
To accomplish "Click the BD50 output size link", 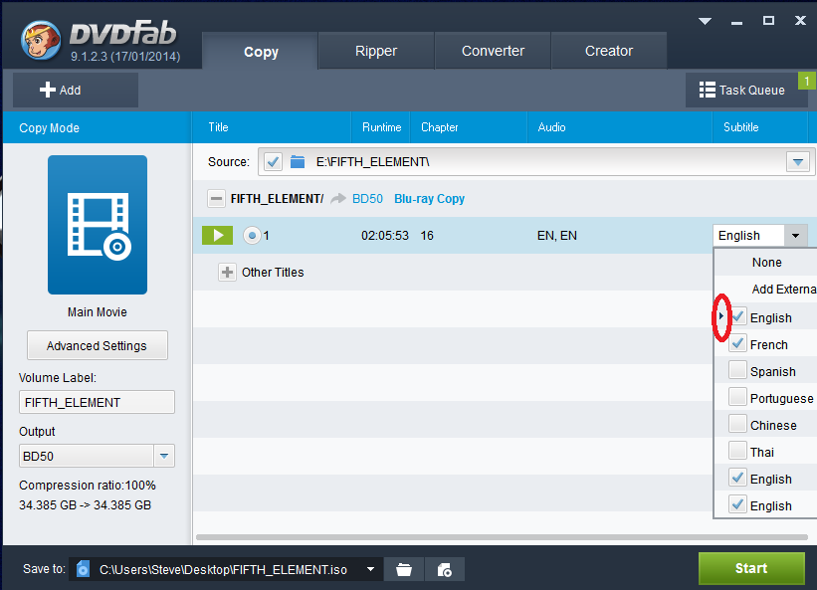I will pyautogui.click(x=367, y=199).
